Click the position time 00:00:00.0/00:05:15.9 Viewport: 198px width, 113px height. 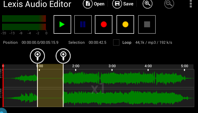pos(40,42)
